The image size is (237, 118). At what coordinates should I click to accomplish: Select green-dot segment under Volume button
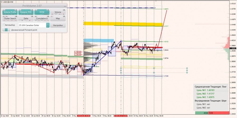pyautogui.click(x=56, y=14)
